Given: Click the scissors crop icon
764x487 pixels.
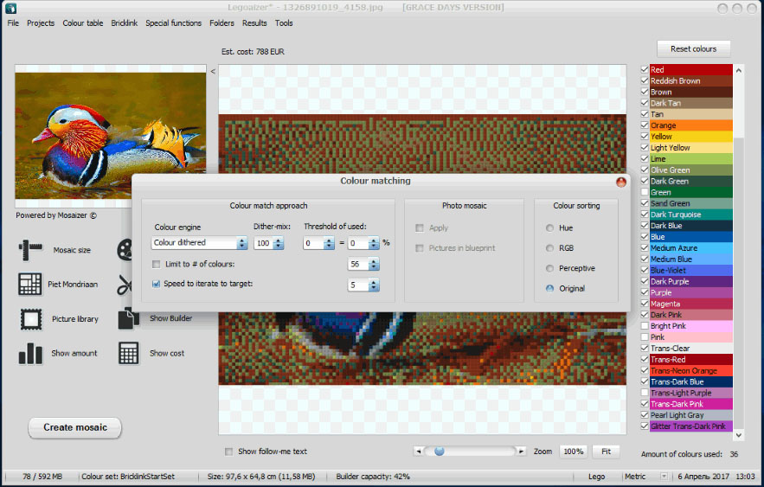Looking at the screenshot, I should (125, 285).
